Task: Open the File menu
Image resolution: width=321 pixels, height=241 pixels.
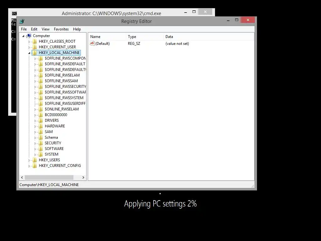Action: 24,29
